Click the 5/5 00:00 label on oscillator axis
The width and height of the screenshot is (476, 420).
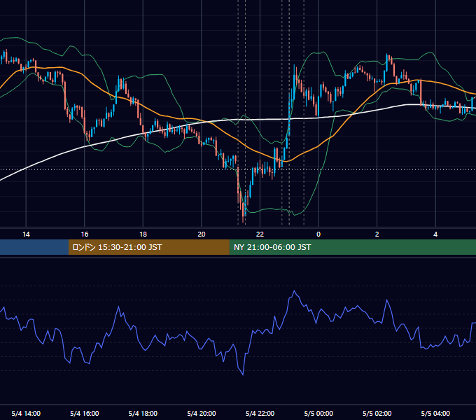point(318,413)
